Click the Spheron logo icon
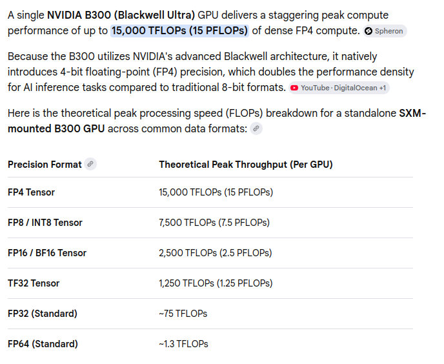The width and height of the screenshot is (444, 364). pos(368,31)
